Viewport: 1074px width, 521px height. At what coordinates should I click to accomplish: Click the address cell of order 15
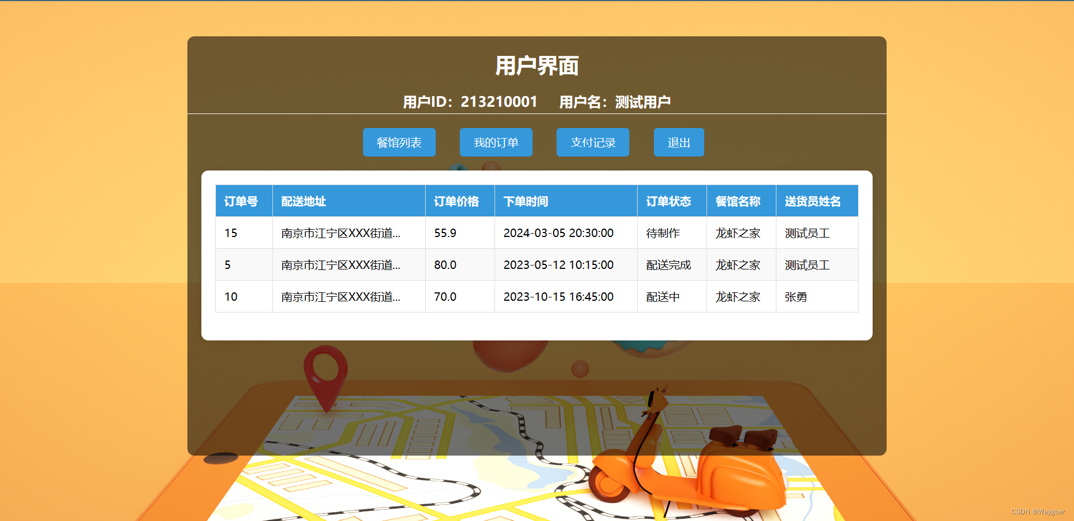(x=349, y=233)
